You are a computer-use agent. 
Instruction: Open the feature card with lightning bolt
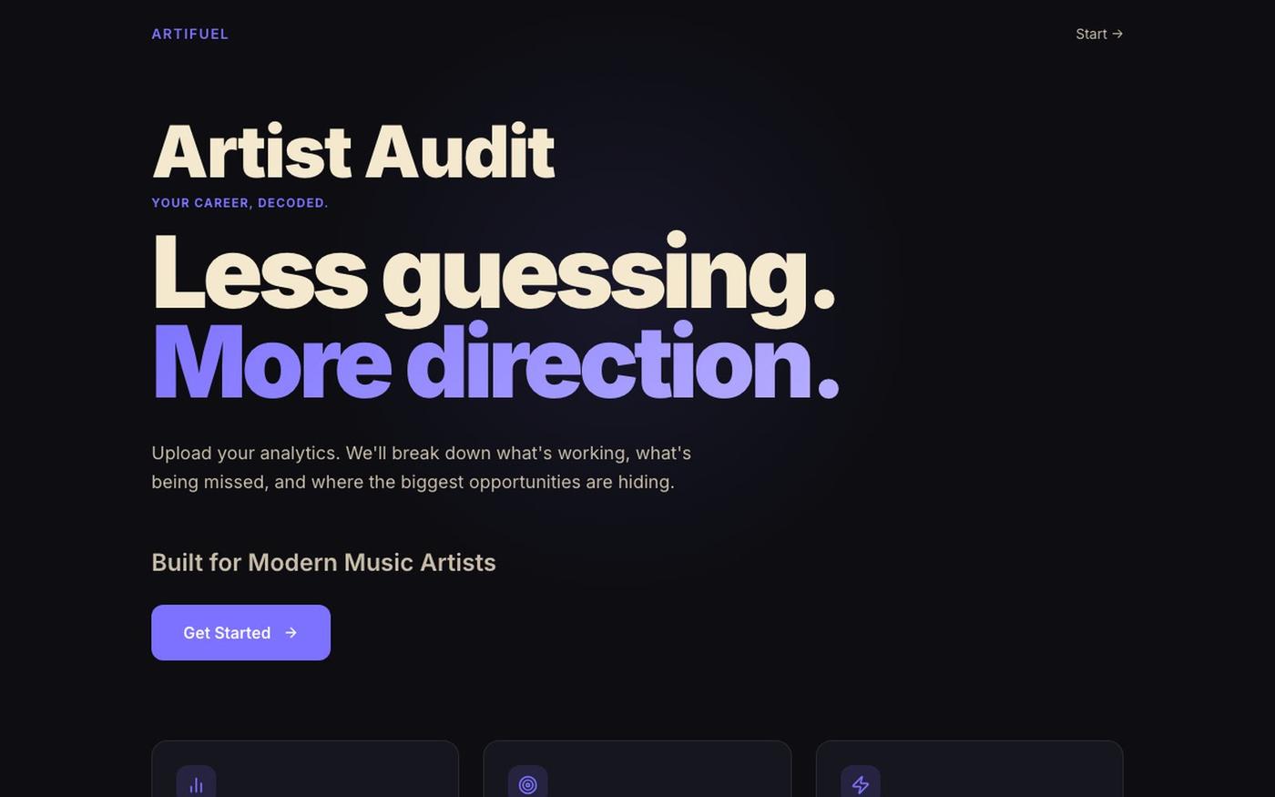pos(969,769)
